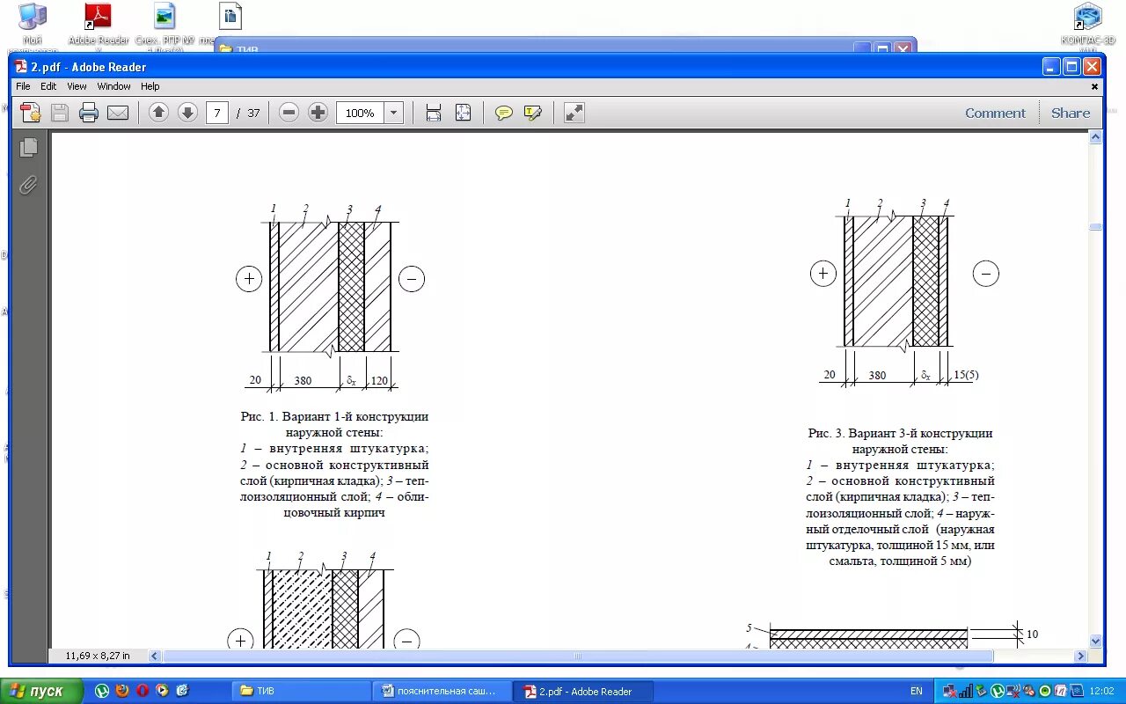Open the Window menu
This screenshot has width=1126, height=704.
click(x=113, y=86)
